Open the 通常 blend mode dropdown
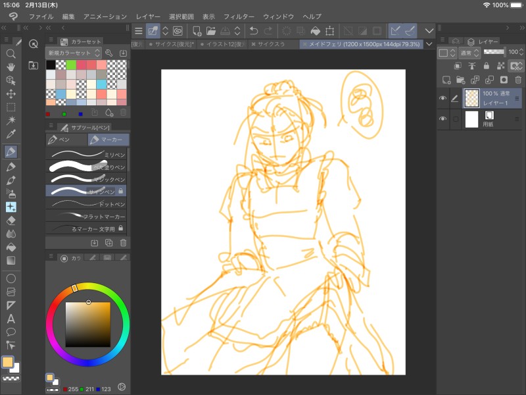 pos(469,53)
